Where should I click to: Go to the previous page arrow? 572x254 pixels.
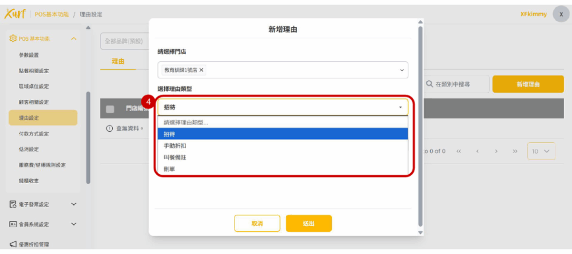point(478,151)
